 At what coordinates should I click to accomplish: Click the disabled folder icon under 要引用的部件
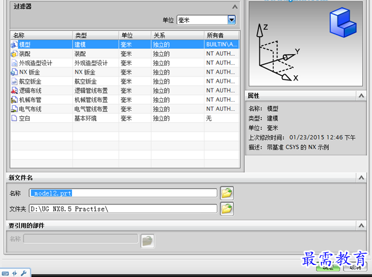[x=147, y=241]
